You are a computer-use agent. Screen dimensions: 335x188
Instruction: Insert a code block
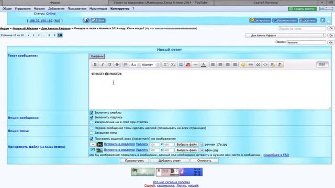[265, 65]
